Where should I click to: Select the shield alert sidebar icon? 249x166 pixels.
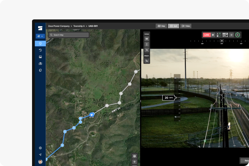pyautogui.click(x=40, y=44)
